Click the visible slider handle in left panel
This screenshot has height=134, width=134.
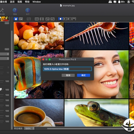click(x=1, y=89)
